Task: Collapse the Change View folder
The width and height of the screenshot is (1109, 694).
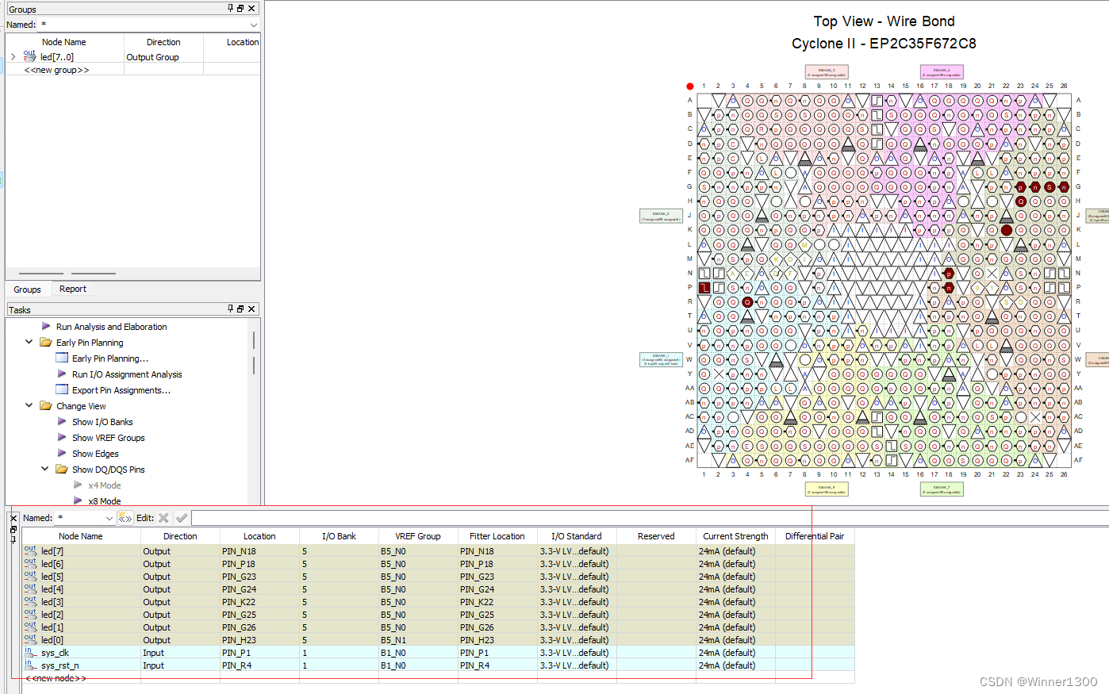Action: pyautogui.click(x=29, y=405)
